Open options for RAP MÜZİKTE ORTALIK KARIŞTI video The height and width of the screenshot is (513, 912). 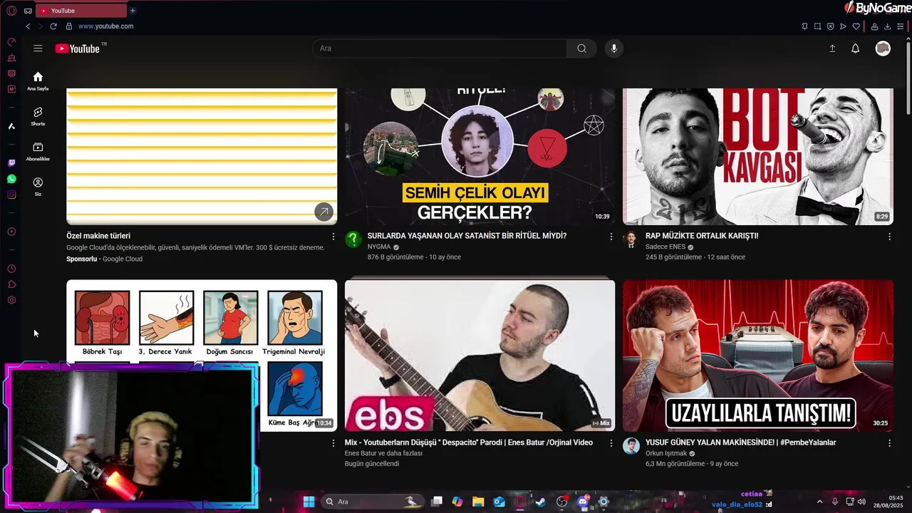pyautogui.click(x=889, y=237)
